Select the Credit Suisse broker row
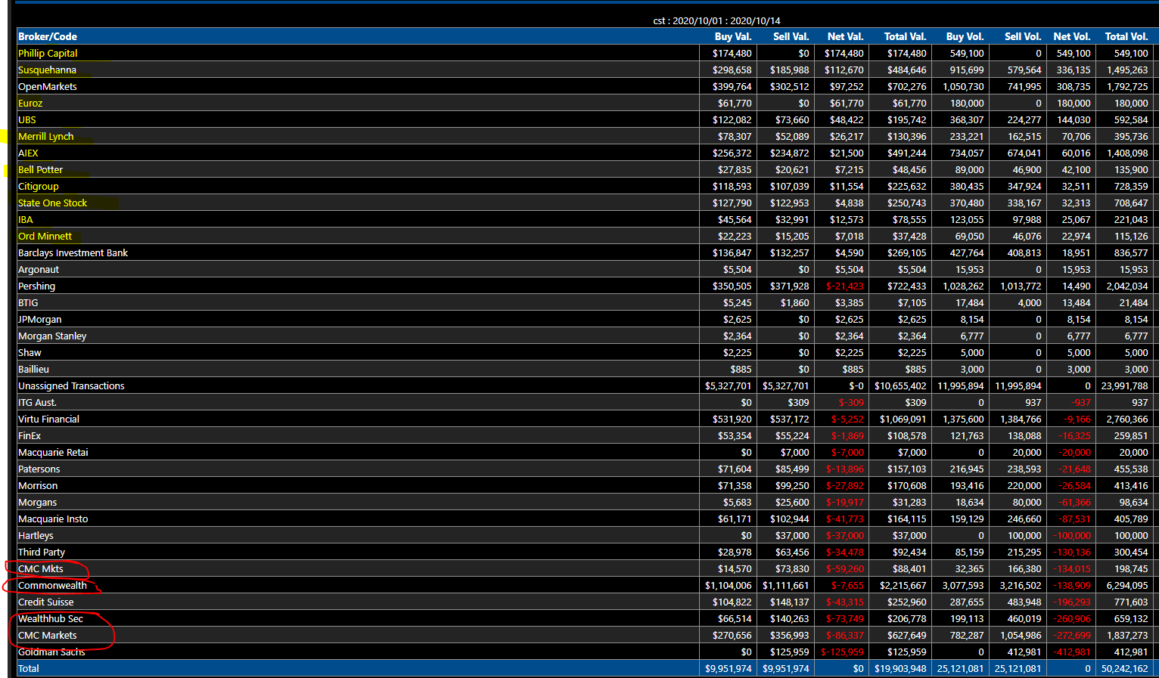This screenshot has height=678, width=1159. (x=587, y=602)
